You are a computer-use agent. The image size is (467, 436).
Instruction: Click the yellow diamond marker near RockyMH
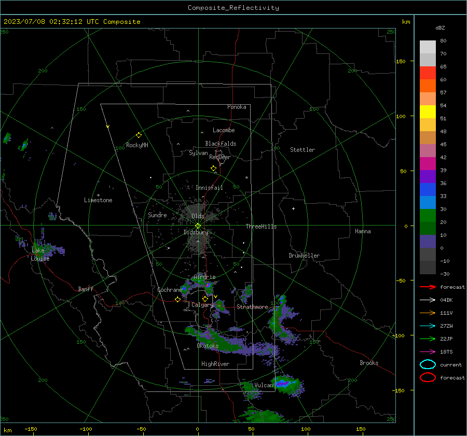coord(139,135)
